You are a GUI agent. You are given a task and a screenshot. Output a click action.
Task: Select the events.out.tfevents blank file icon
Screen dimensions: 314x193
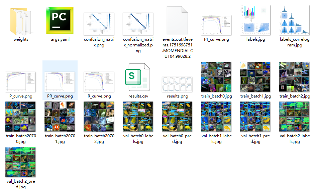coord(177,20)
